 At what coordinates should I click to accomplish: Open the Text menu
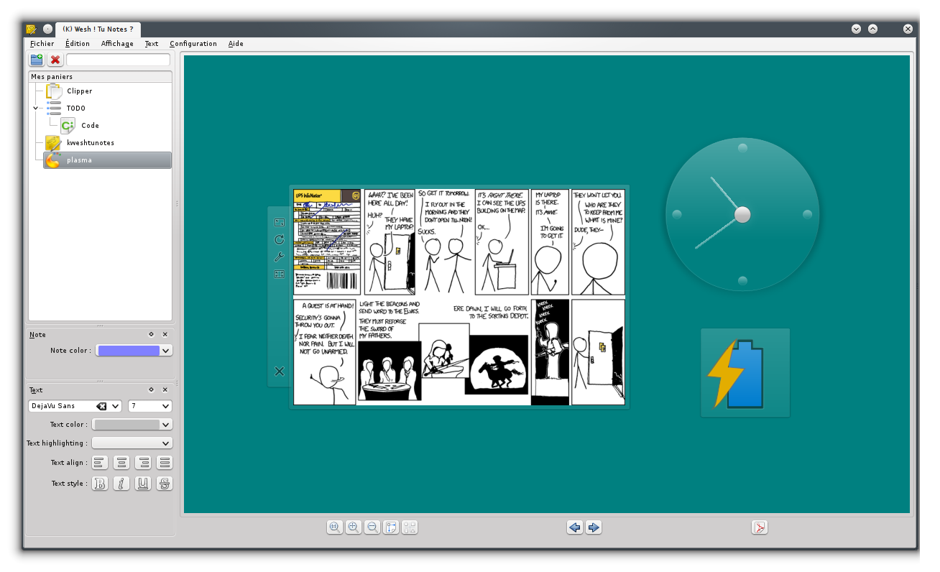click(x=151, y=44)
